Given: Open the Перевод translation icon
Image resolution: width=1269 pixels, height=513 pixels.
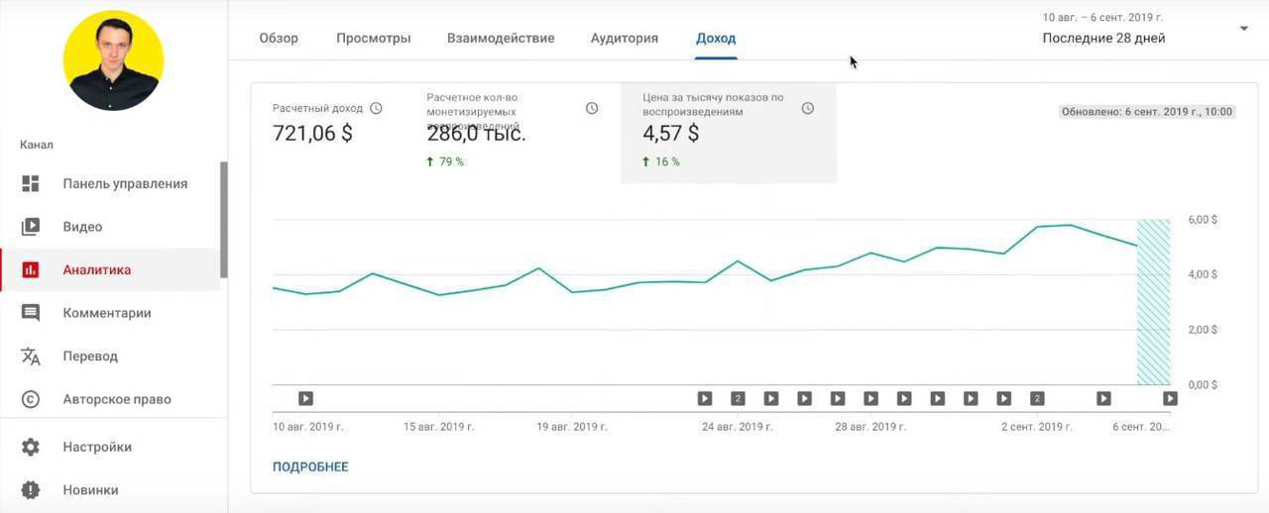Looking at the screenshot, I should point(31,357).
